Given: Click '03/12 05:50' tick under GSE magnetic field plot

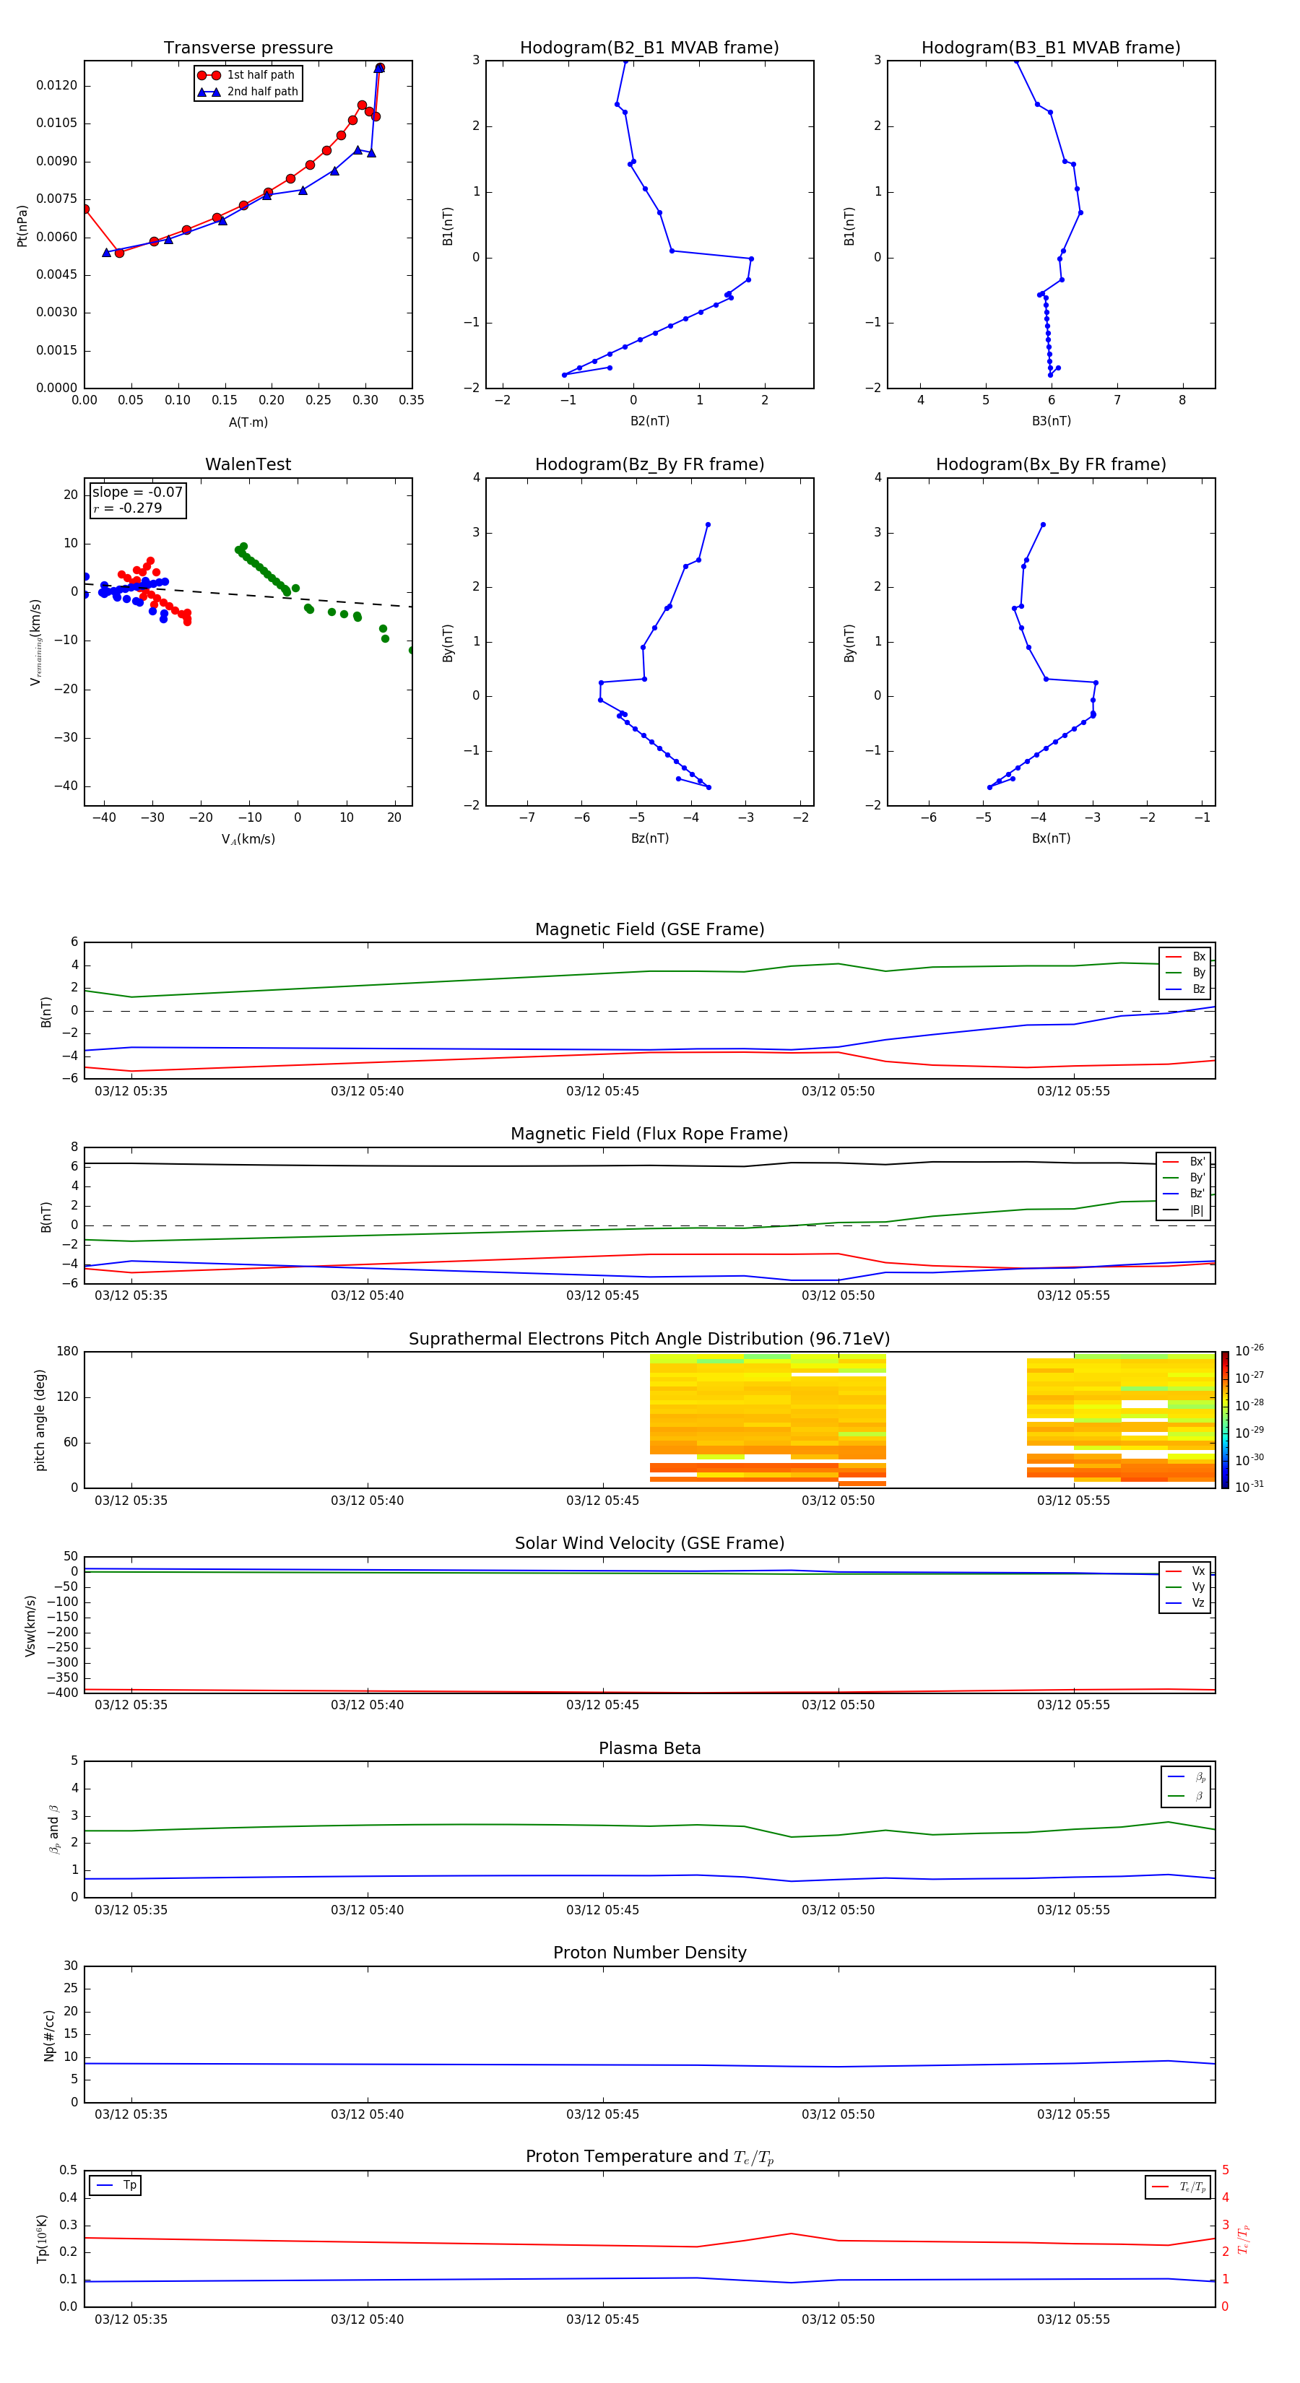Looking at the screenshot, I should pyautogui.click(x=837, y=1092).
